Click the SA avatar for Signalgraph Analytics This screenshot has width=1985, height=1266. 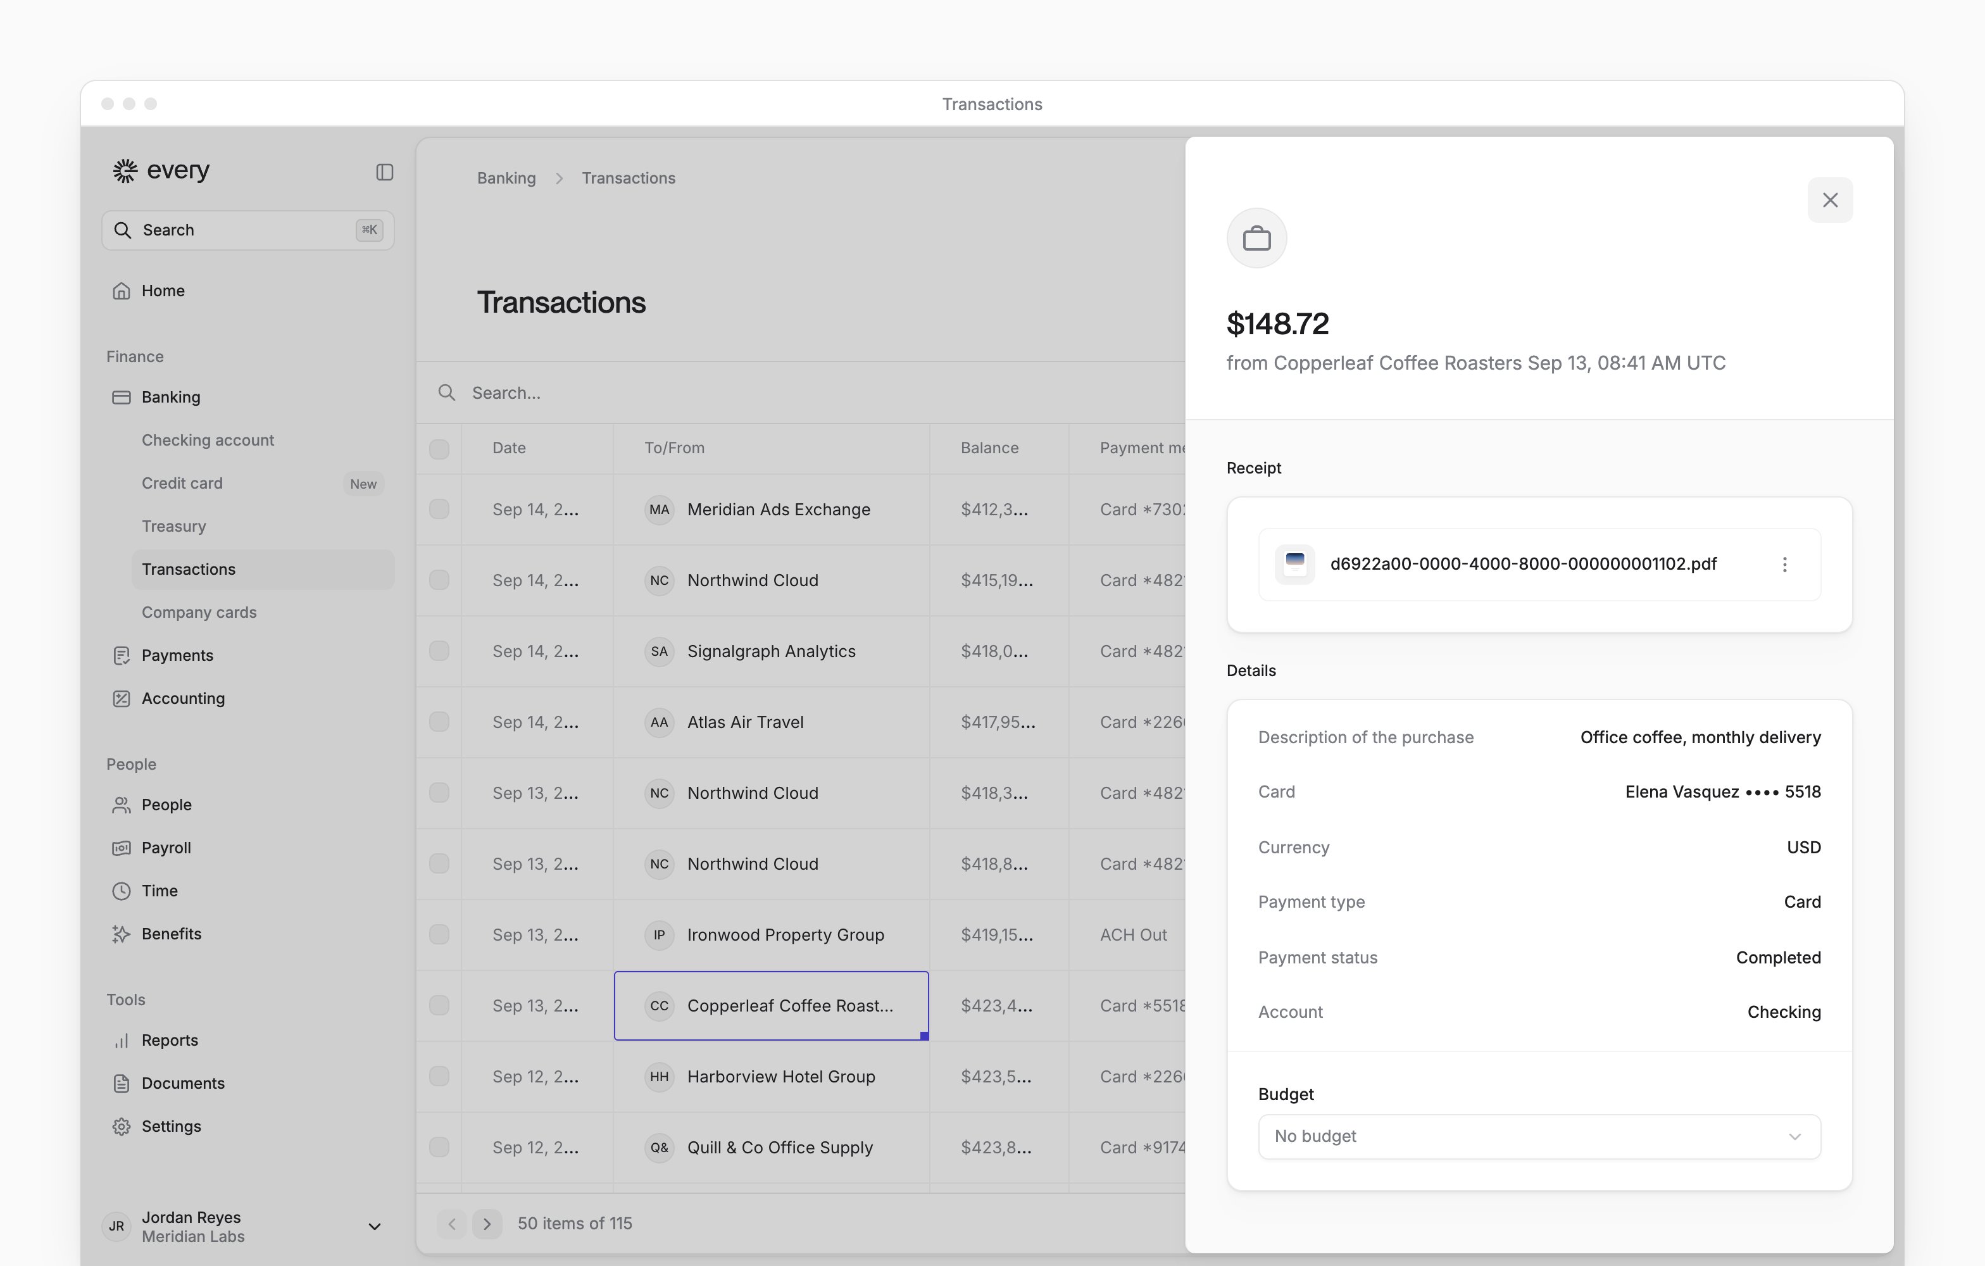[x=660, y=651]
